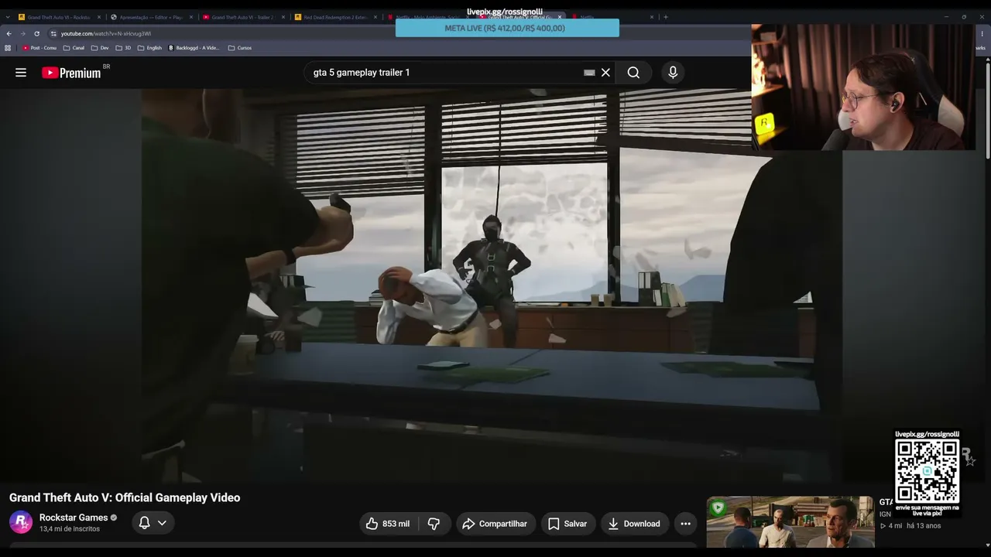Close the 'Grand Theft Auto VI - Trailer 2' tab
Viewport: 991px width, 557px height.
click(x=283, y=16)
